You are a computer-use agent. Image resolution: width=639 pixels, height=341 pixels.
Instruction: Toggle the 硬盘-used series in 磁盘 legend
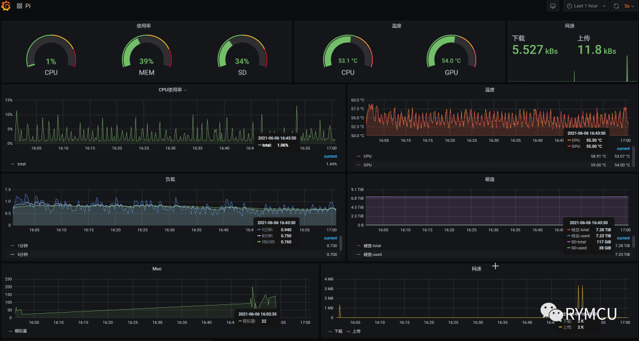tap(372, 254)
